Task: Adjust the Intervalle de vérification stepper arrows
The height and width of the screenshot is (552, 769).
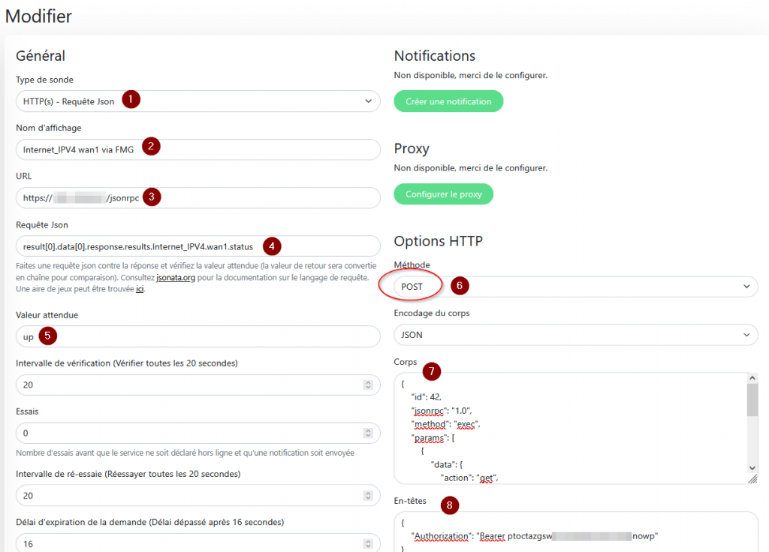Action: tap(368, 385)
